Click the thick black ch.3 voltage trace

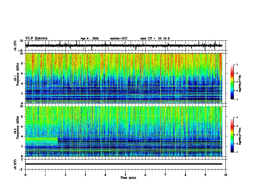click(x=124, y=164)
